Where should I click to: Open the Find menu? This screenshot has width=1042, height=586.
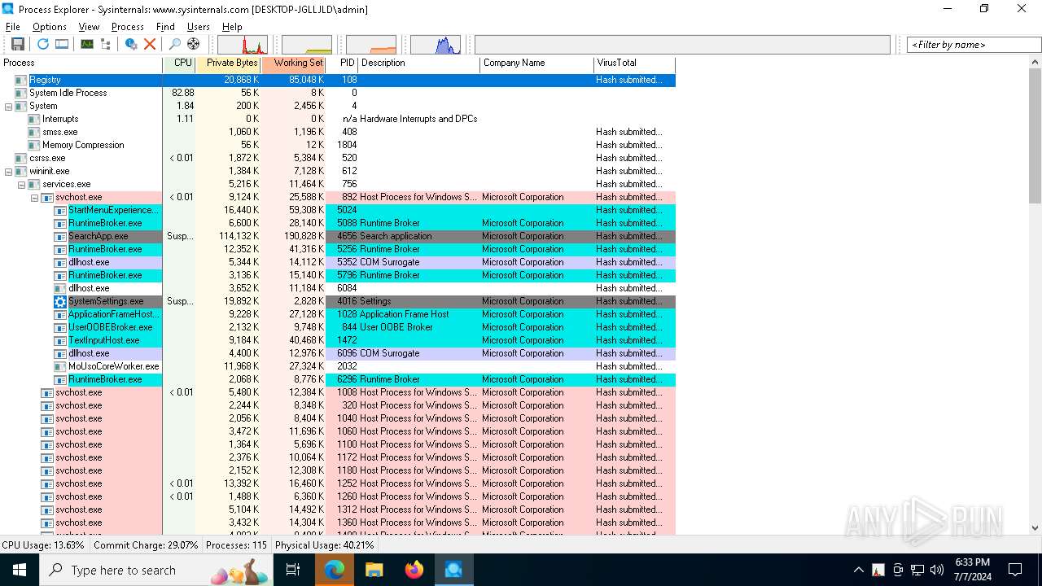(x=165, y=27)
